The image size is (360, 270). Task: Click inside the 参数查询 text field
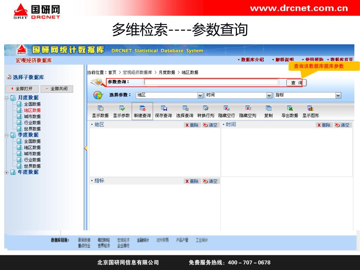point(211,82)
